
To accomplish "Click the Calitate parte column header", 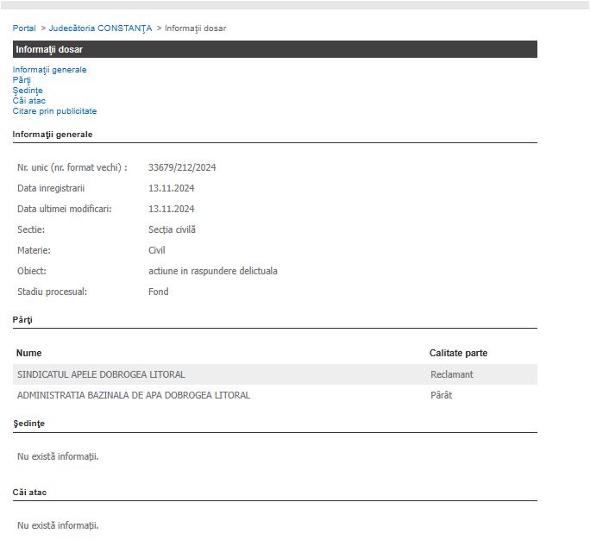I will click(458, 353).
